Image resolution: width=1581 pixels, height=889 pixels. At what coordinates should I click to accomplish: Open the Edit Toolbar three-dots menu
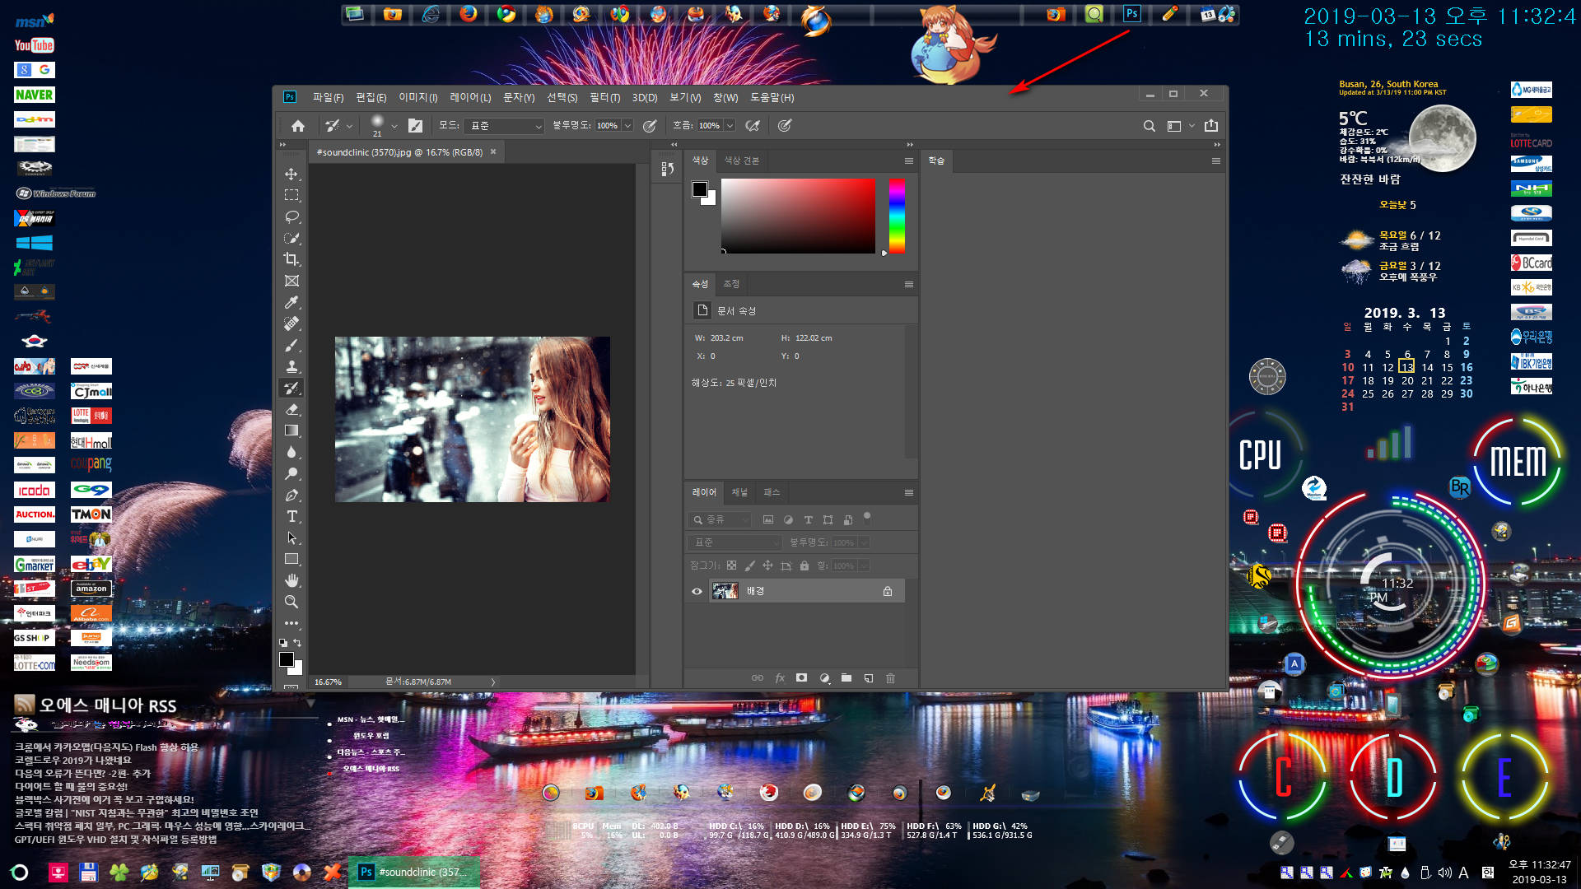(291, 623)
